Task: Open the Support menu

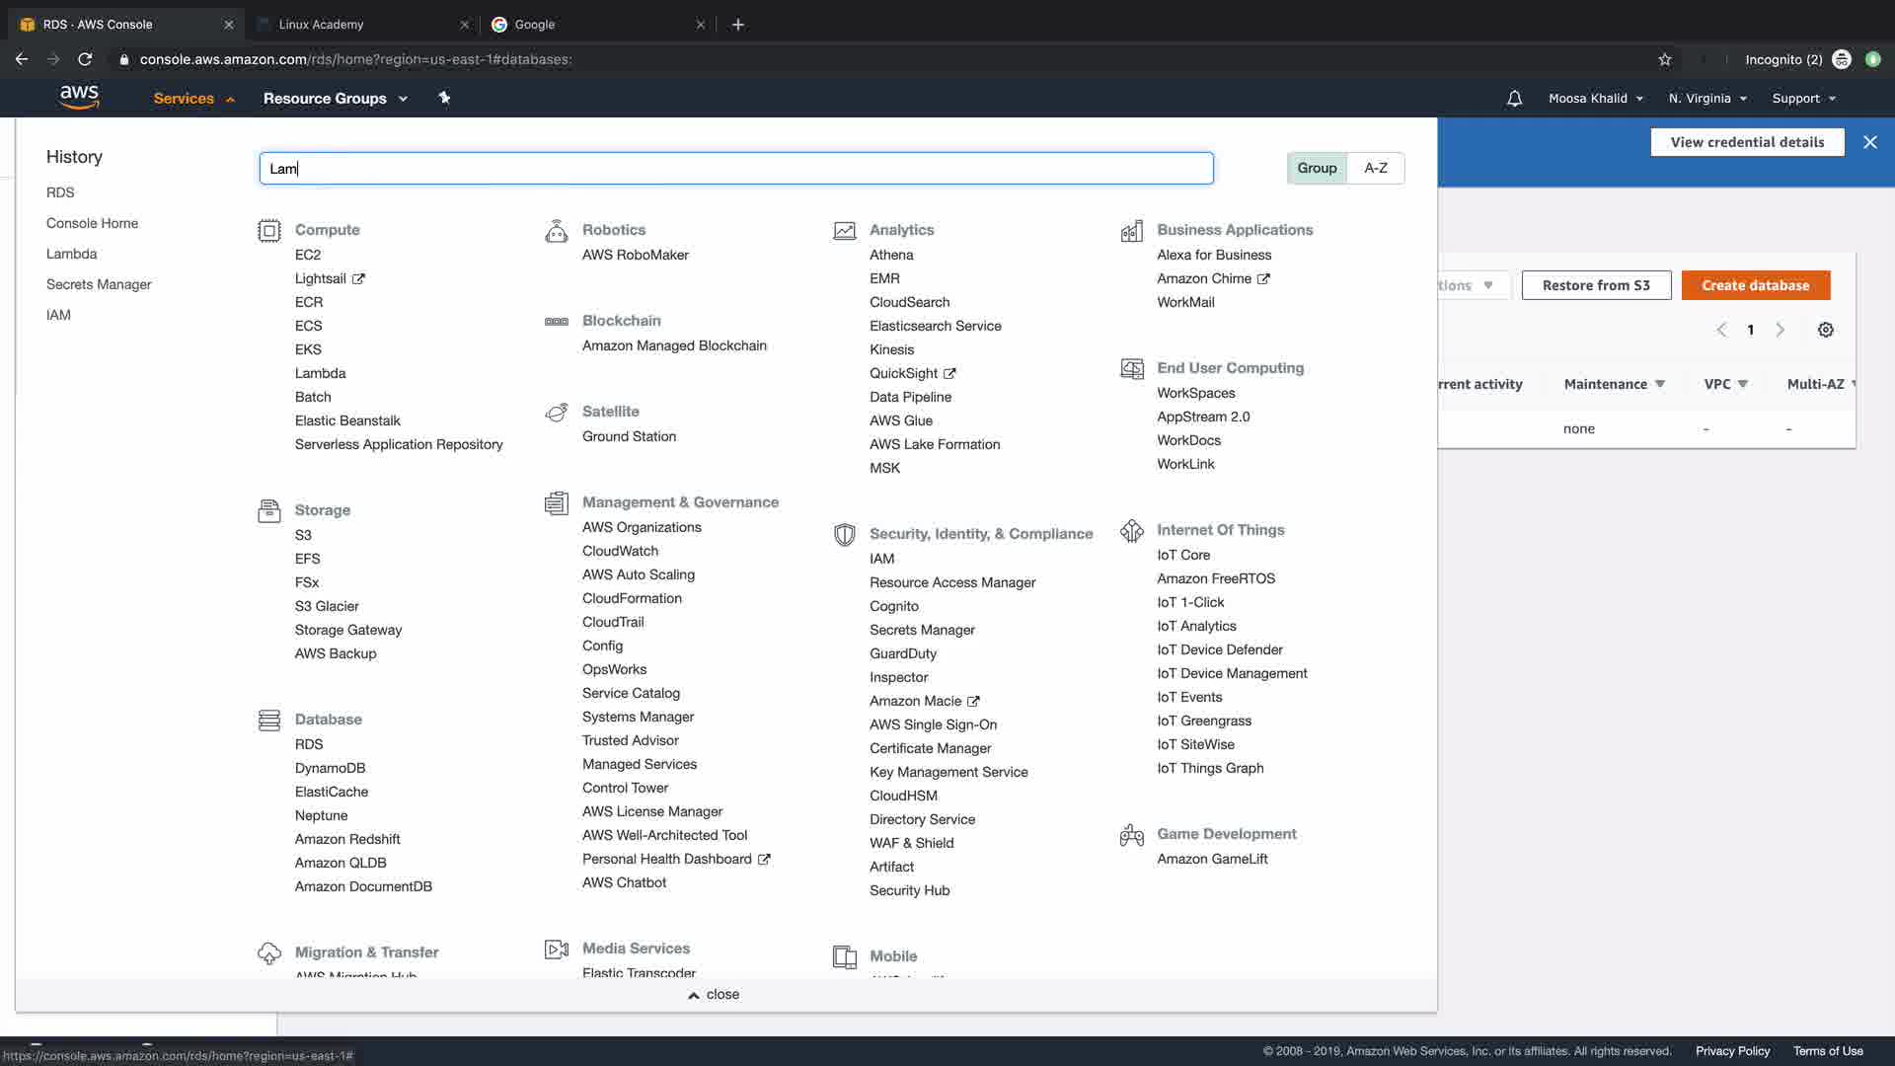Action: (1803, 99)
